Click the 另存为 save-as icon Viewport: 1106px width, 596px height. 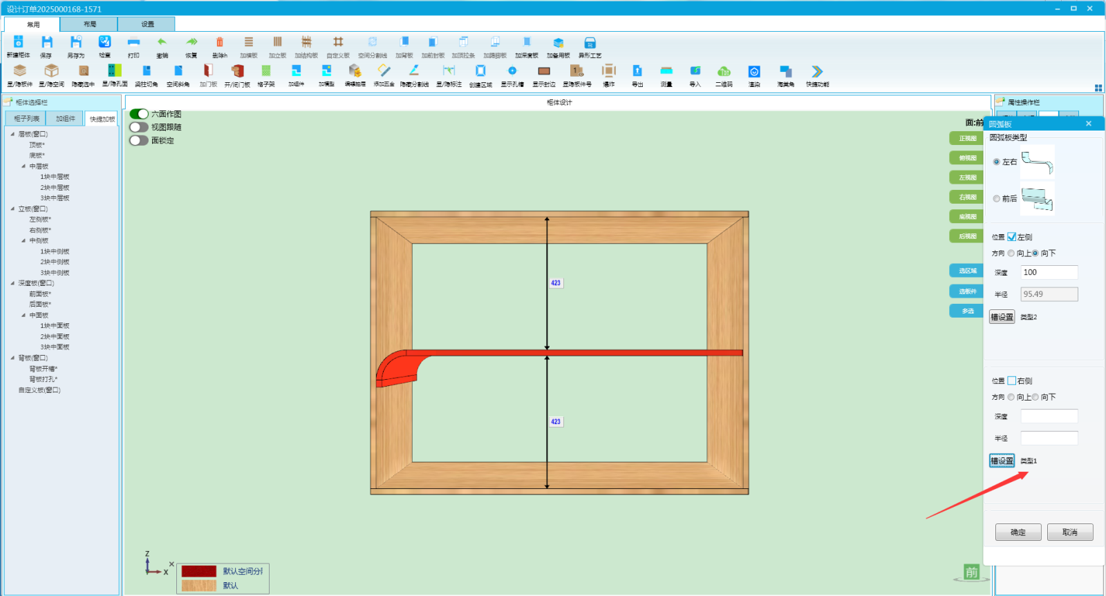pos(76,42)
